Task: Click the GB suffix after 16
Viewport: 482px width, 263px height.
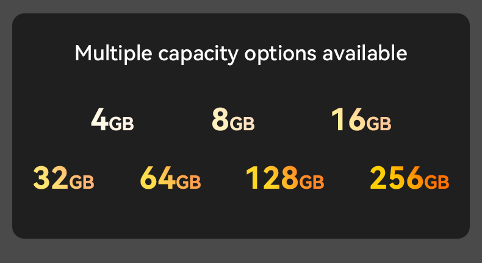Action: point(378,124)
